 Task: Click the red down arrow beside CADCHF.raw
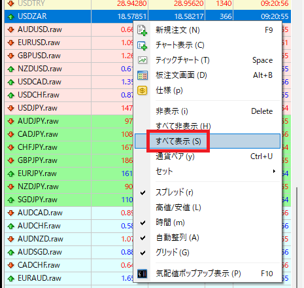click(11, 265)
